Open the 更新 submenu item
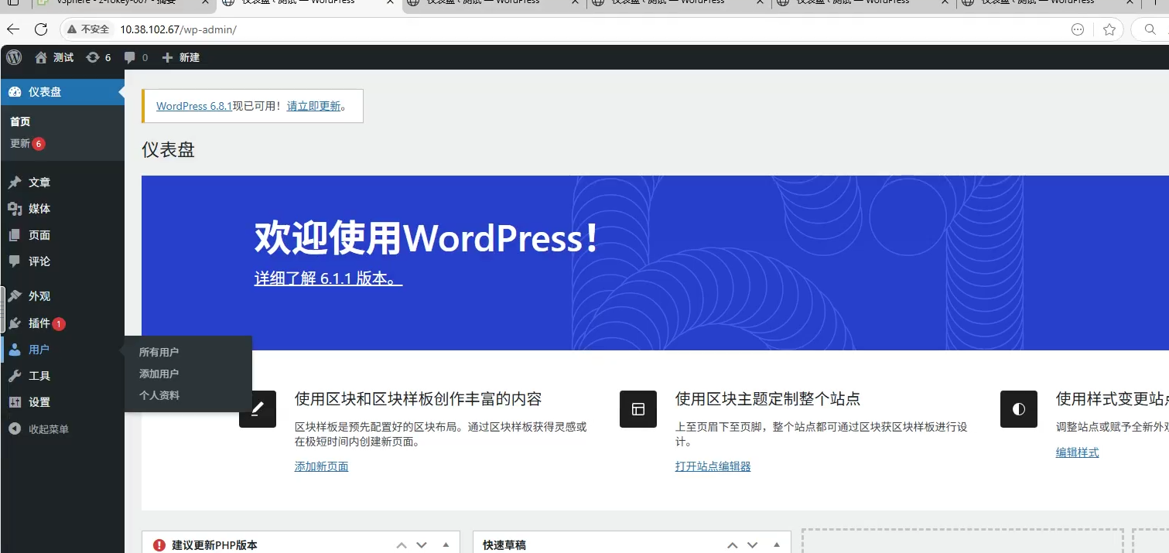 [28, 144]
